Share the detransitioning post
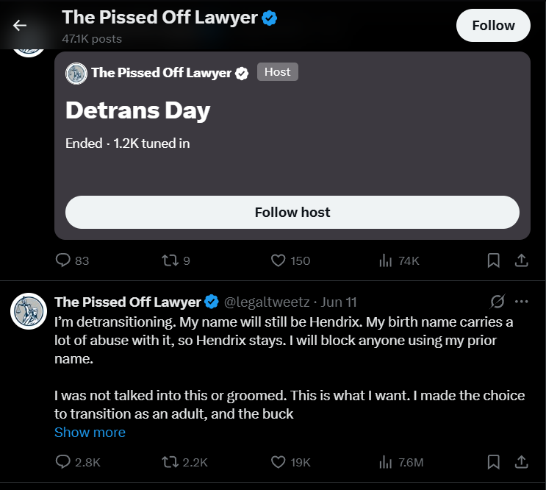The height and width of the screenshot is (490, 546). pyautogui.click(x=521, y=462)
